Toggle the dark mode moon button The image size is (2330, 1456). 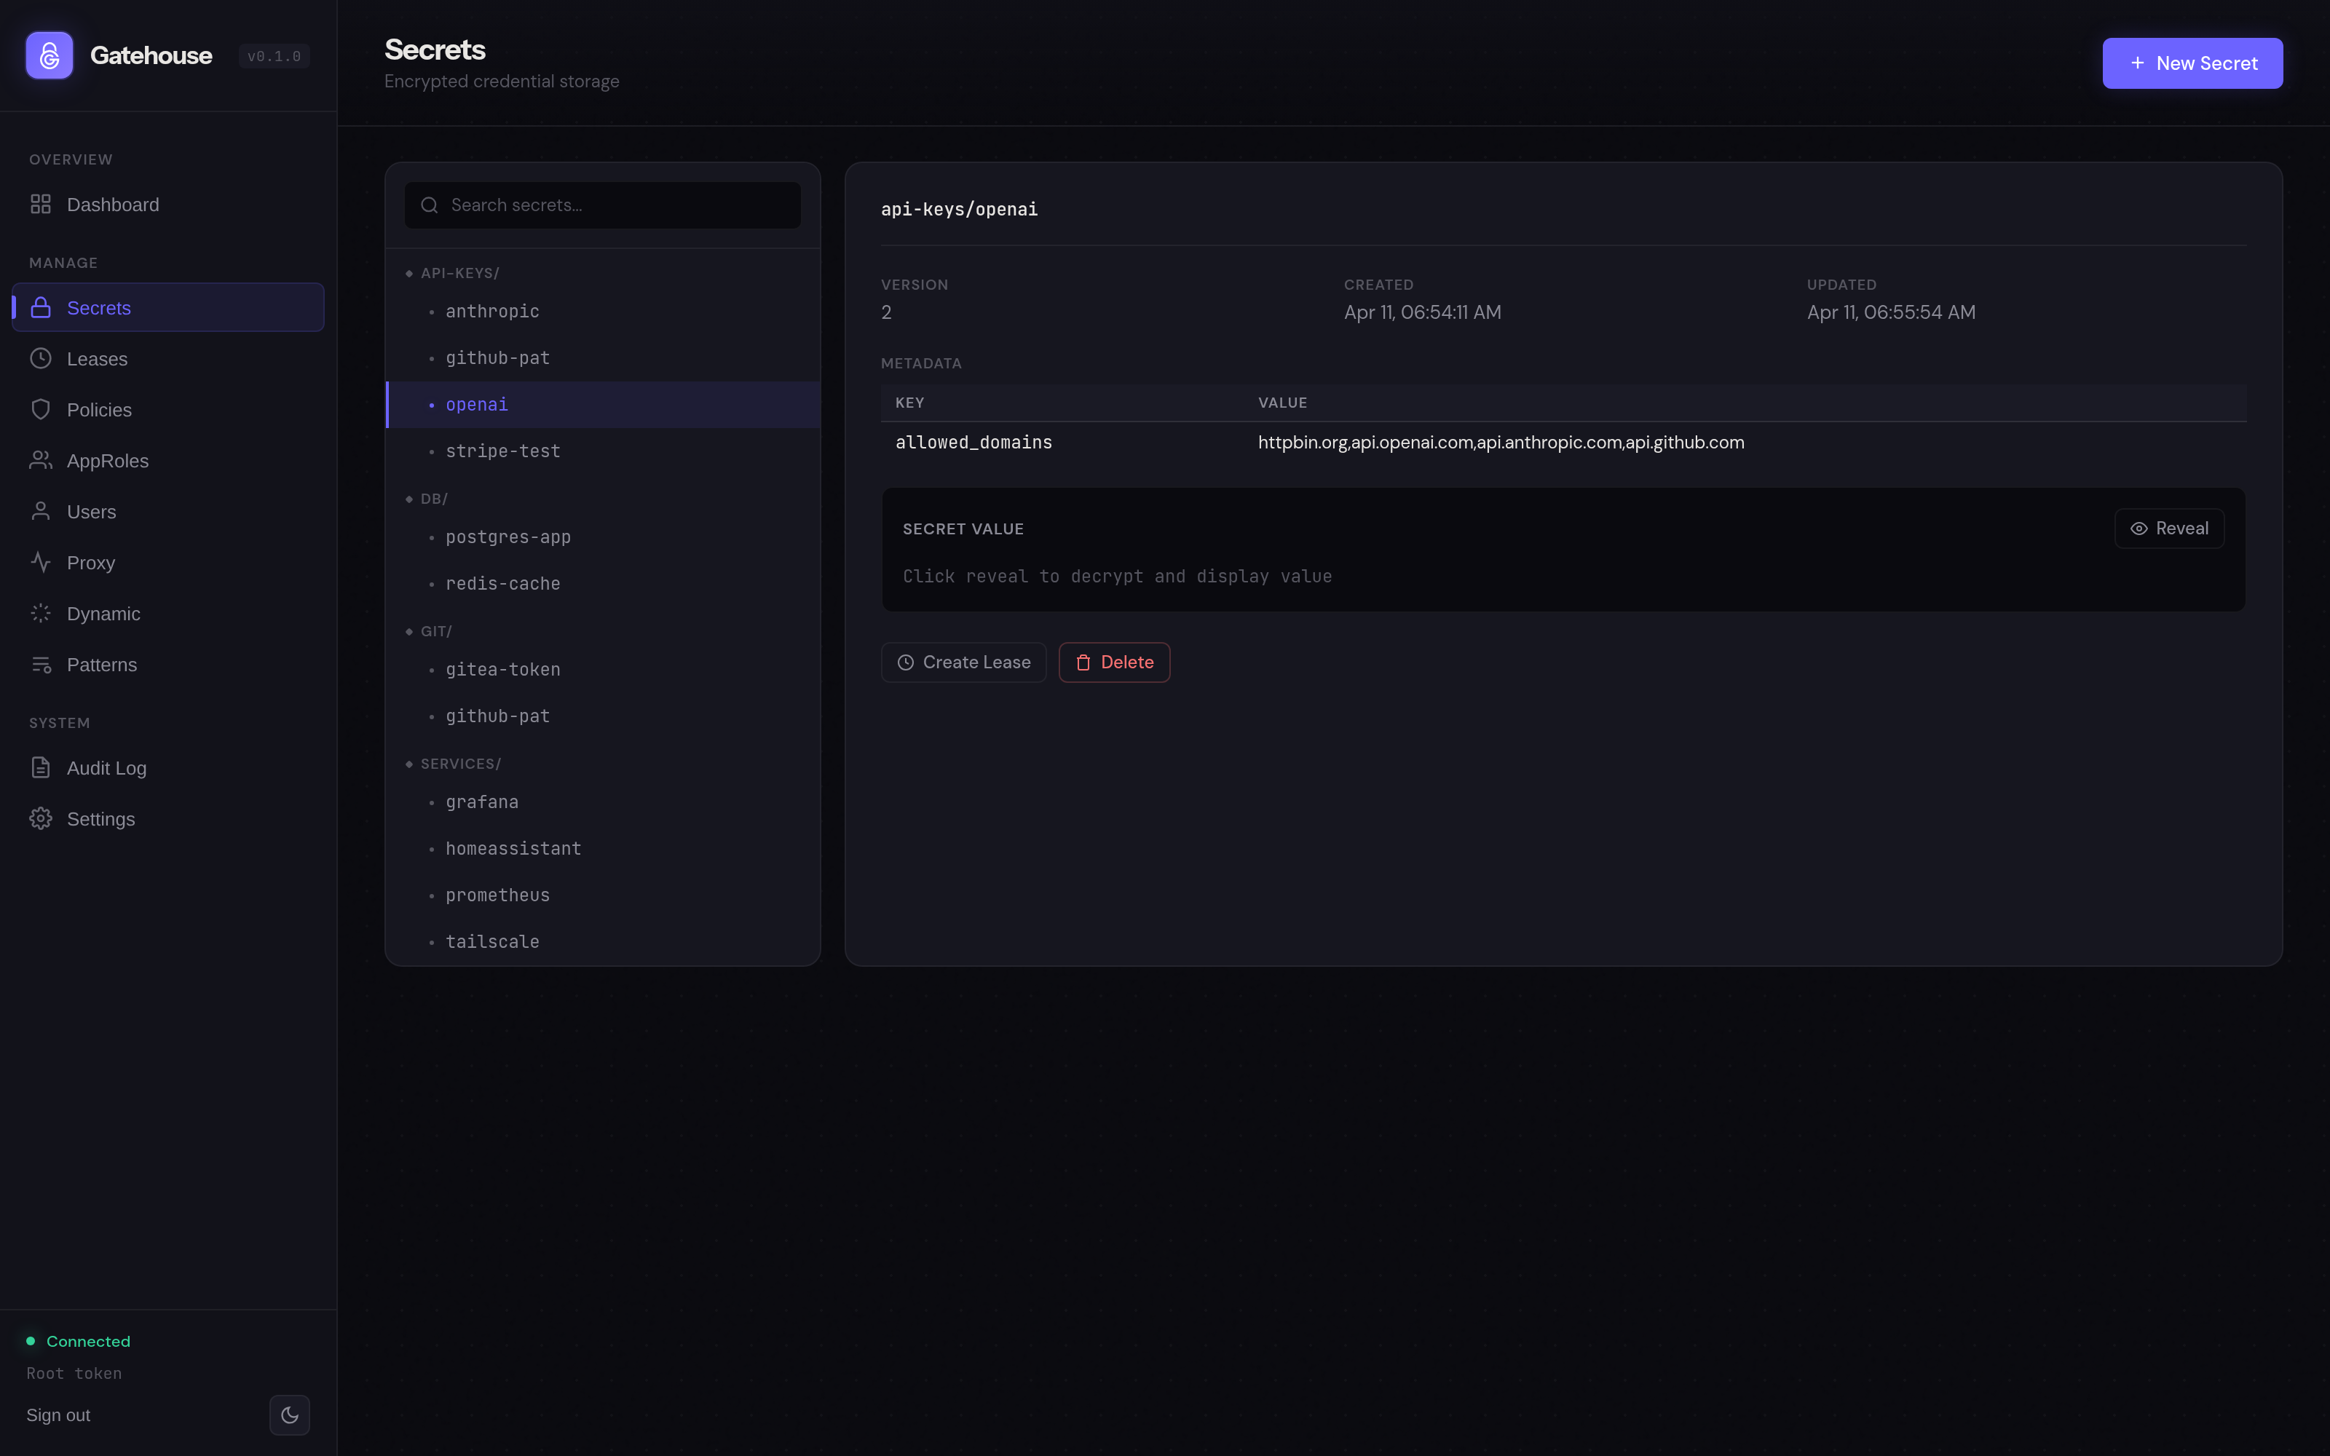tap(290, 1415)
